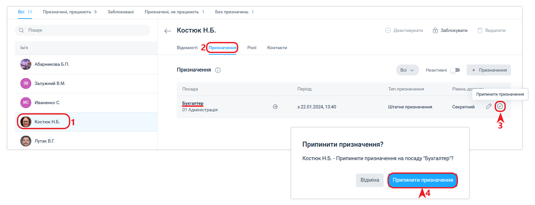Click the back arrow next to Костюк Н.Б.

168,31
